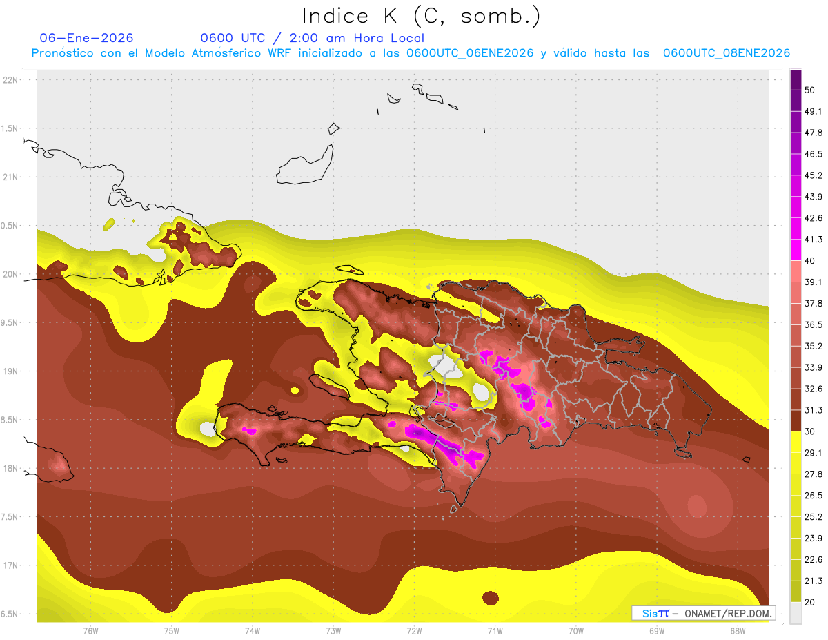Click the colorbar value label "20"
This screenshot has width=828, height=640.
click(809, 602)
